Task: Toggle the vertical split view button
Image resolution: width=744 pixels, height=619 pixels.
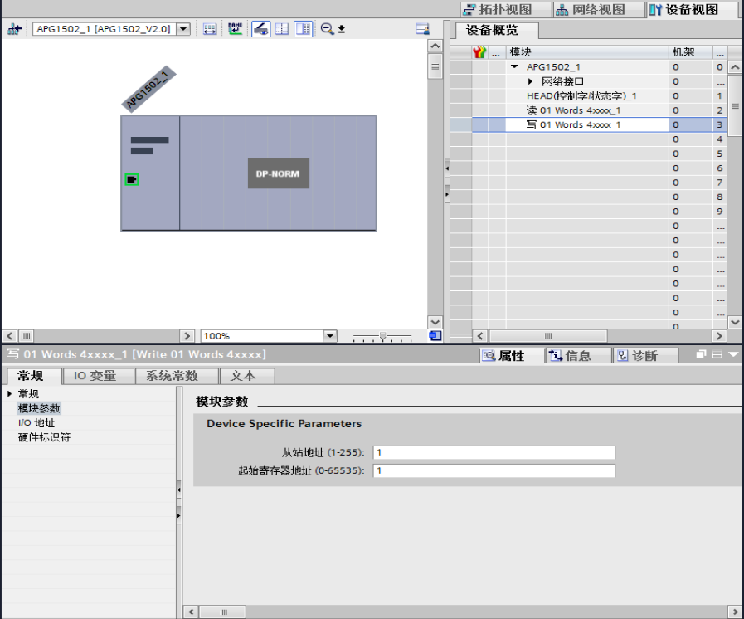Action: (303, 29)
